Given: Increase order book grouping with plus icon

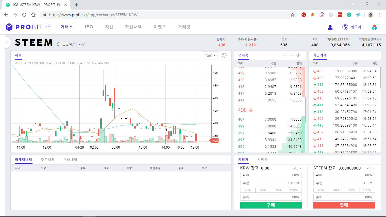Looking at the screenshot, I should coord(285,55).
